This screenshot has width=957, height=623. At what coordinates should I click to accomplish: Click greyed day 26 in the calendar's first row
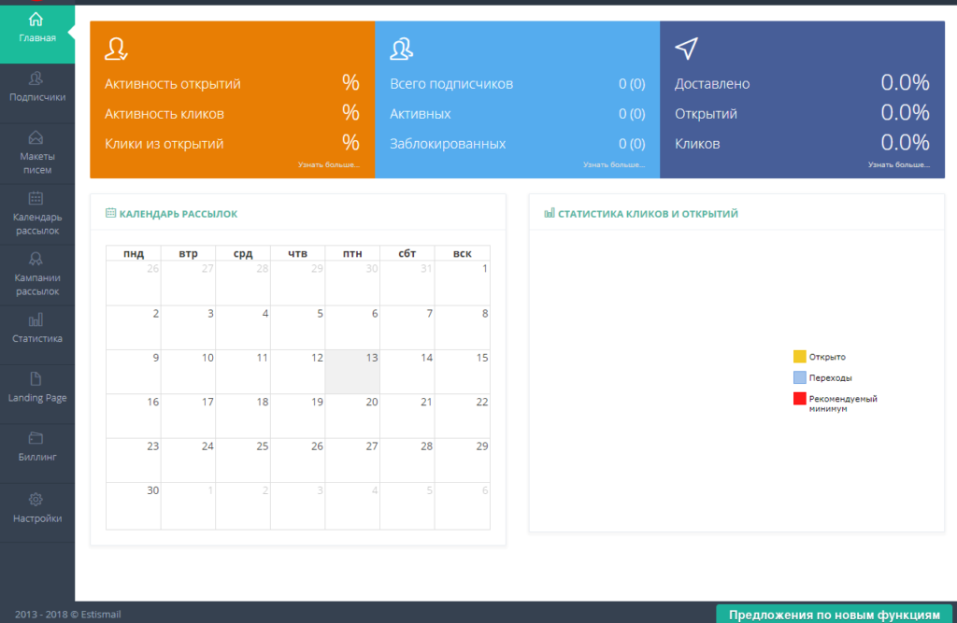tap(134, 283)
